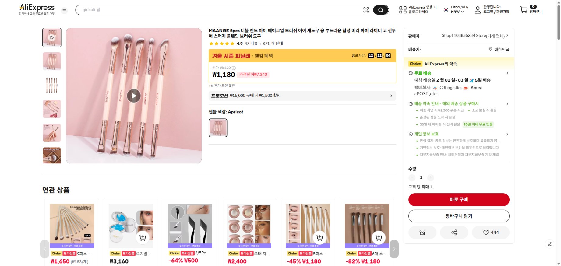Image resolution: width=561 pixels, height=266 pixels.
Task: Expand the 개인 정보 보호 section
Action: 507,134
